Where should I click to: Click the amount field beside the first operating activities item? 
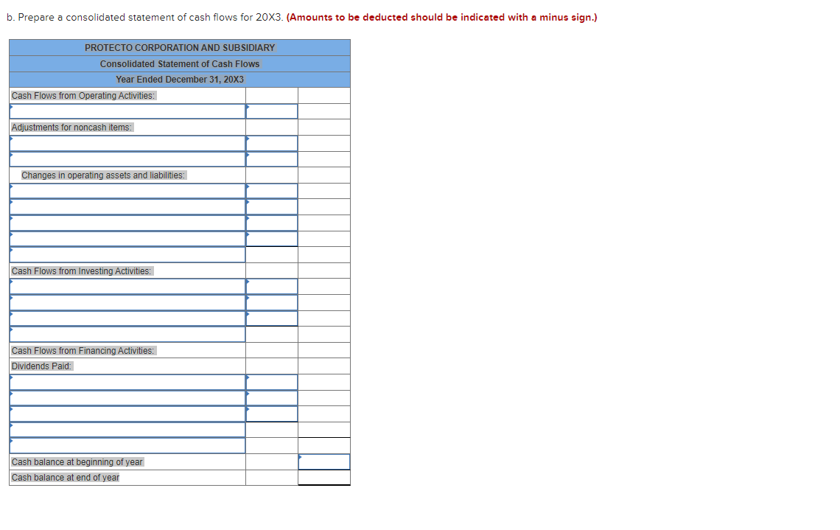pyautogui.click(x=272, y=111)
